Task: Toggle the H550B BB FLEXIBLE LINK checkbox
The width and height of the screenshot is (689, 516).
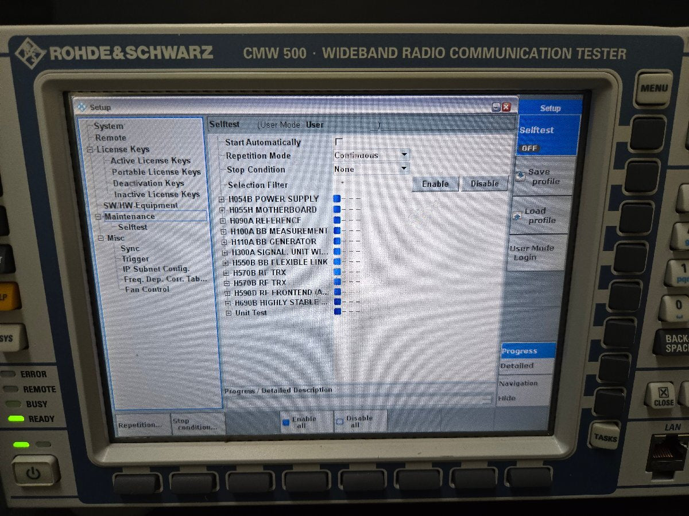Action: point(337,262)
